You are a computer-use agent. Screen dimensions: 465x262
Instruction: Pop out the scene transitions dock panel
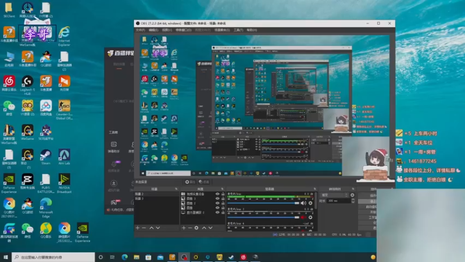point(353,189)
